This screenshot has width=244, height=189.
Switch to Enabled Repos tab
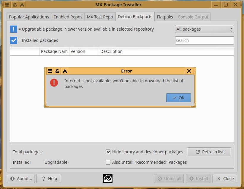pos(68,17)
